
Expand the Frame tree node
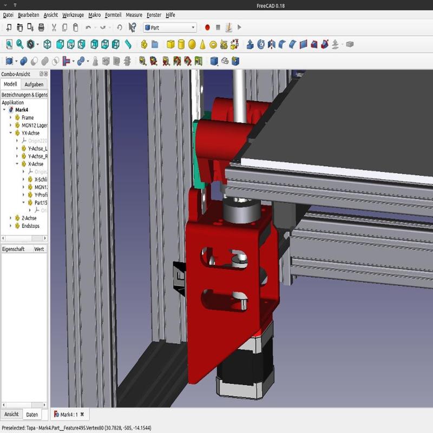click(x=11, y=117)
